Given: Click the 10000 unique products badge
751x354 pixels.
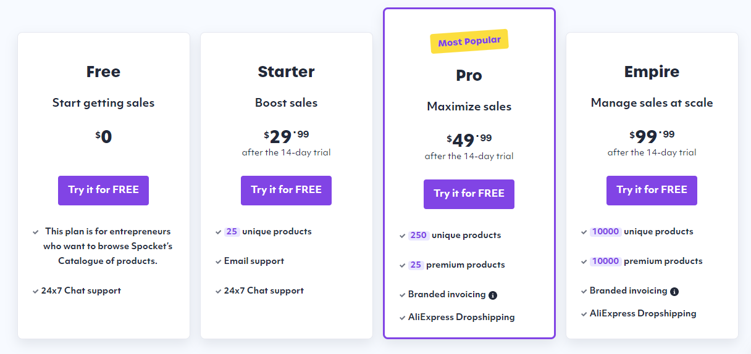Looking at the screenshot, I should pyautogui.click(x=605, y=232).
